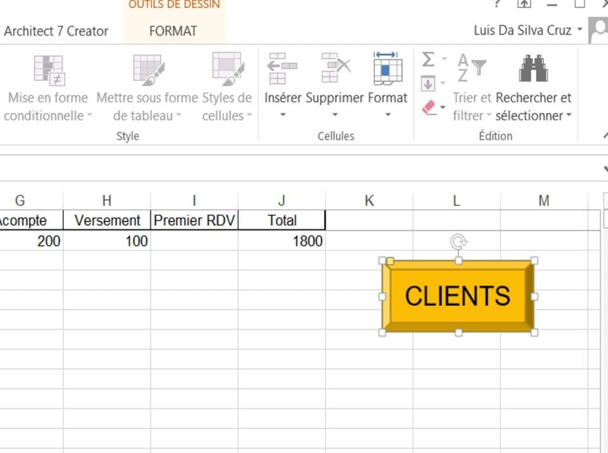This screenshot has height=453, width=608.
Task: Open the FORMAT ribbon tab
Action: point(174,31)
